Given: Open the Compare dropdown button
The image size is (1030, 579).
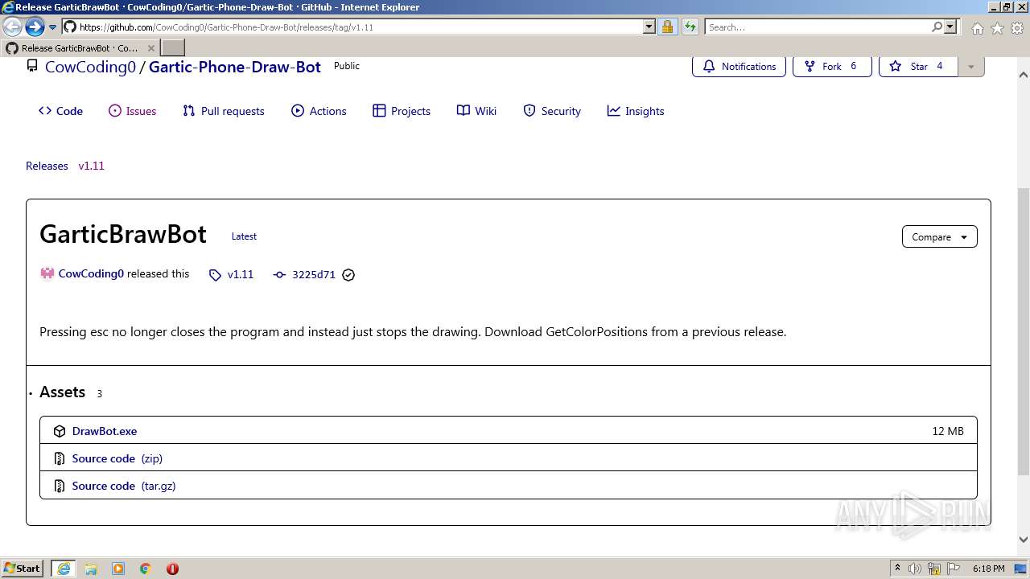Looking at the screenshot, I should [939, 236].
